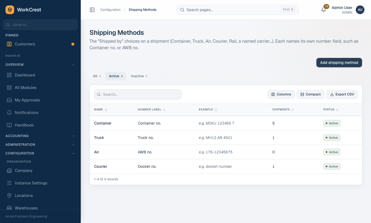
Task: Click the Company building icon
Action: tap(9, 171)
